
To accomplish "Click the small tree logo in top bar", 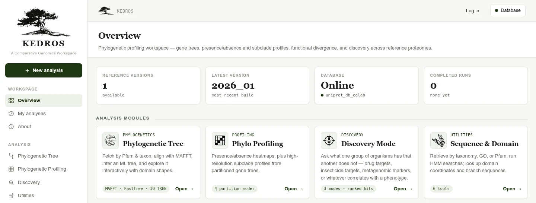I will (x=106, y=11).
